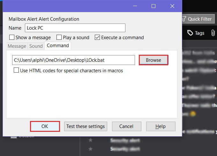Click the attachment paperclip icon in Thunderbird
217x156 pixels.
tap(213, 33)
